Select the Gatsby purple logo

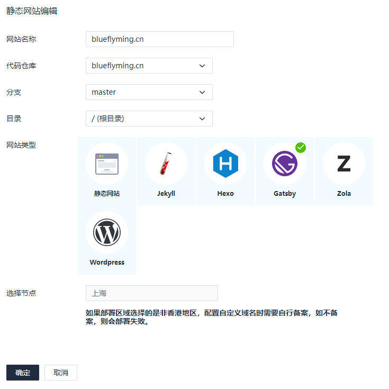[x=285, y=164]
